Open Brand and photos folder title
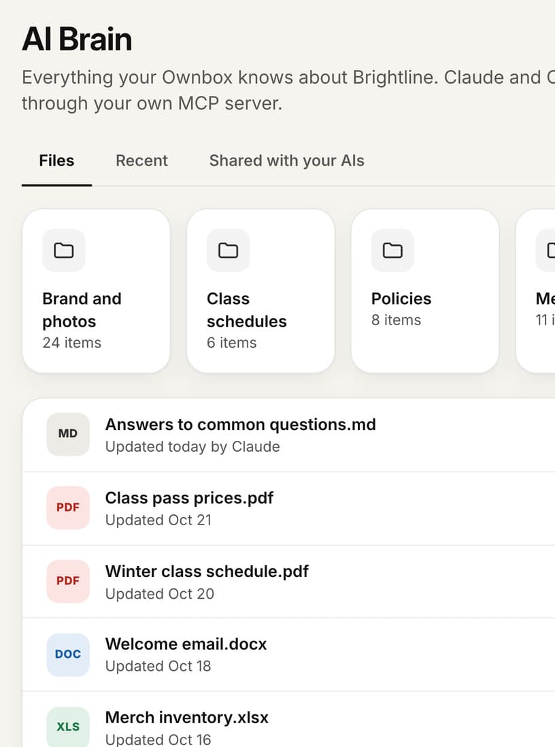Image resolution: width=555 pixels, height=747 pixels. [x=82, y=310]
